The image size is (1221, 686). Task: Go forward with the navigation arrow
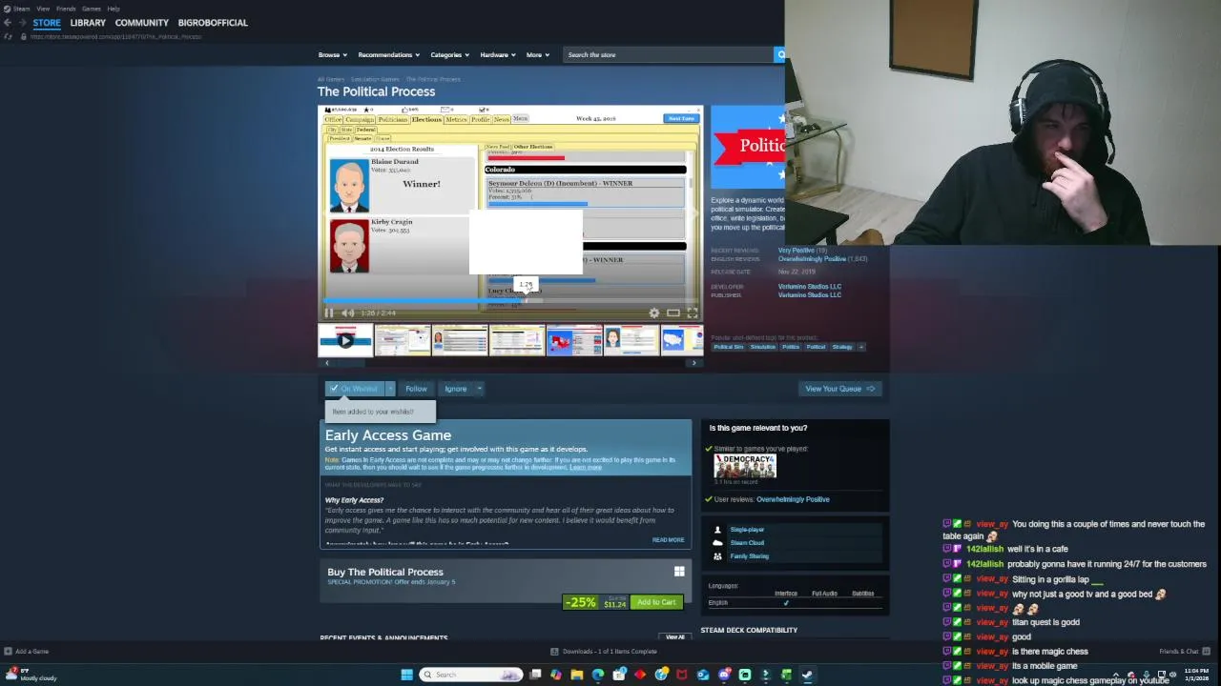[x=22, y=23]
